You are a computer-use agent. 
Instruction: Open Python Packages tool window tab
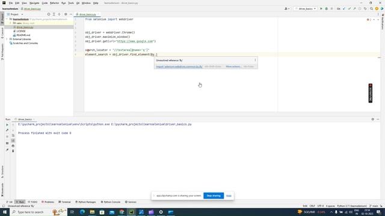(x=85, y=202)
